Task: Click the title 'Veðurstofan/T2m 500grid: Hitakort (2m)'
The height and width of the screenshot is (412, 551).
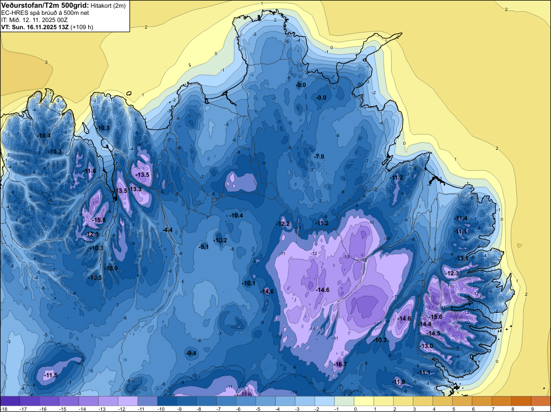Action: coord(63,5)
